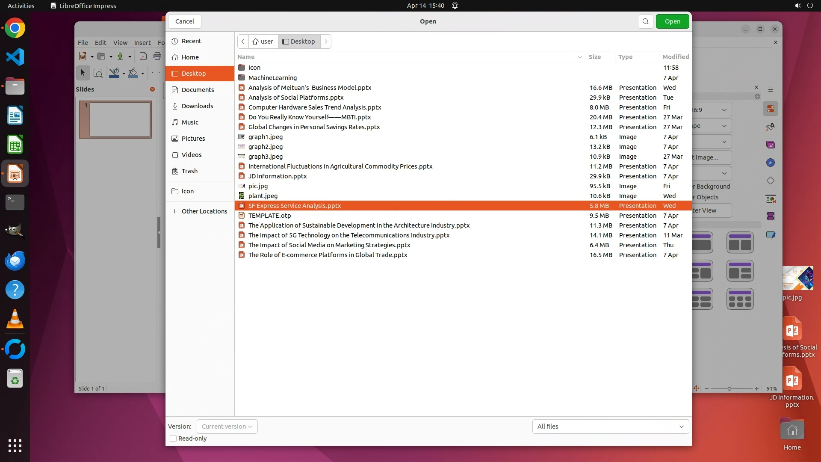821x462 pixels.
Task: Open Sidebar Settings hamburger icon
Action: tap(771, 89)
